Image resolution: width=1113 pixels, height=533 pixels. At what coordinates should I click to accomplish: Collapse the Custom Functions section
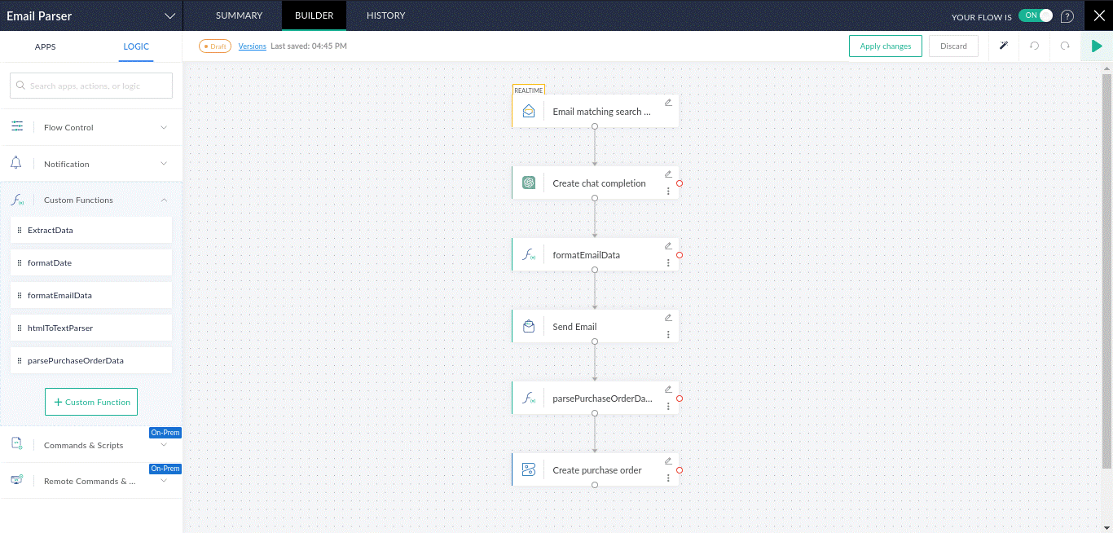point(164,200)
